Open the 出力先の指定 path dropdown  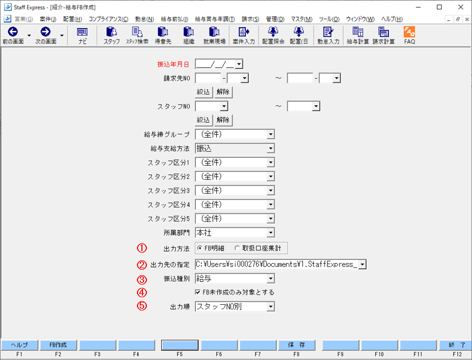coord(363,265)
